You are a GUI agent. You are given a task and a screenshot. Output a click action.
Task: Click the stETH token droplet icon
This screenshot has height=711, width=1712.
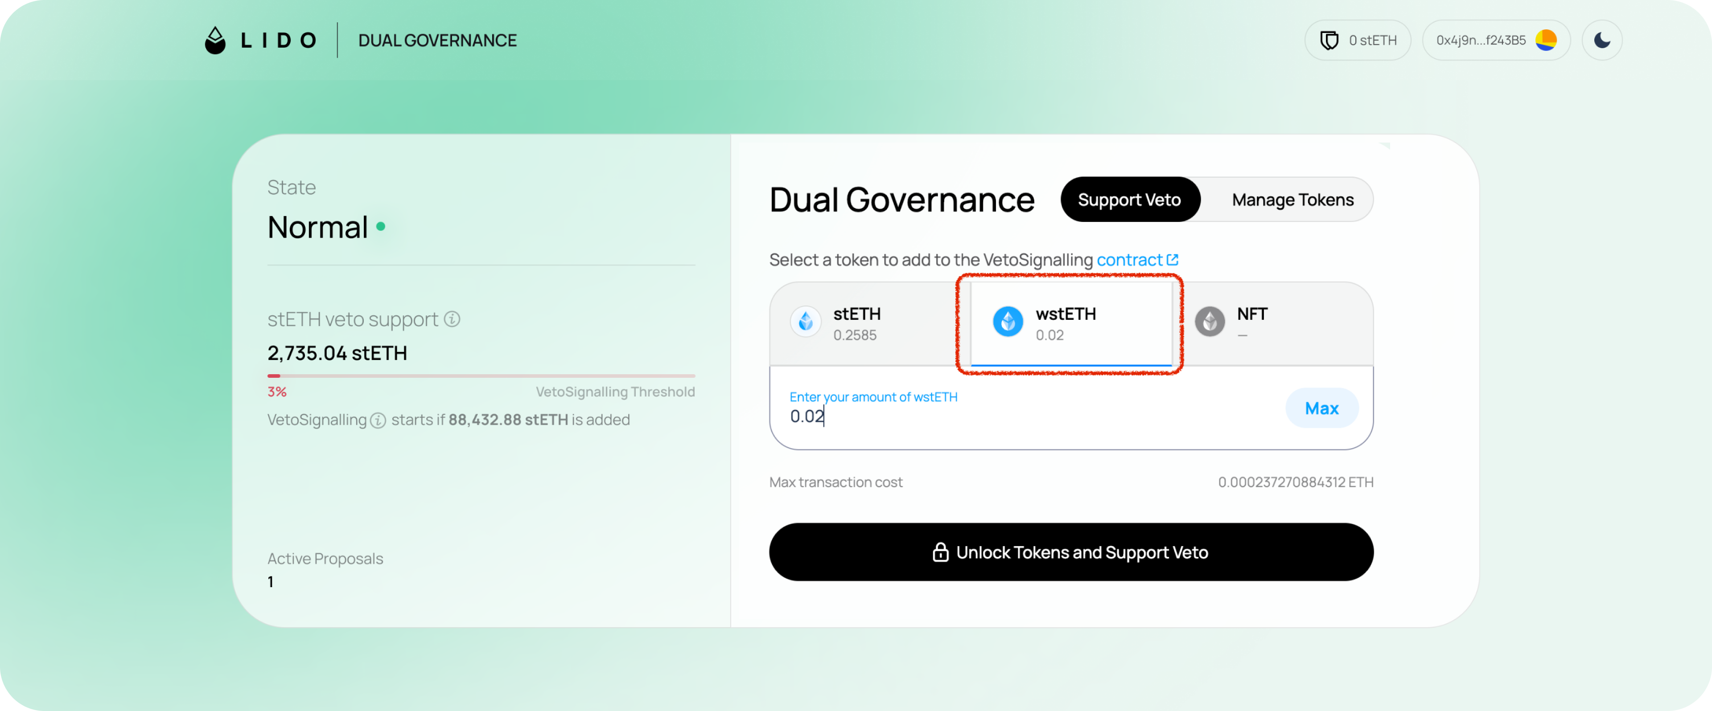(x=806, y=322)
